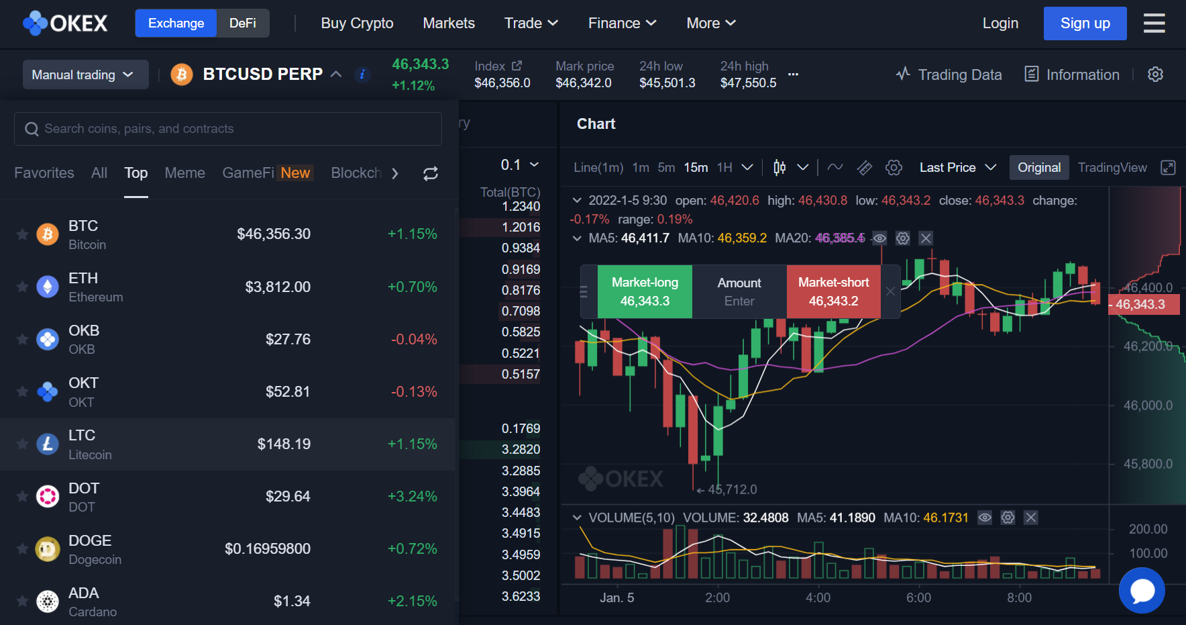Open the support chat bubble
The width and height of the screenshot is (1186, 625).
click(1142, 591)
